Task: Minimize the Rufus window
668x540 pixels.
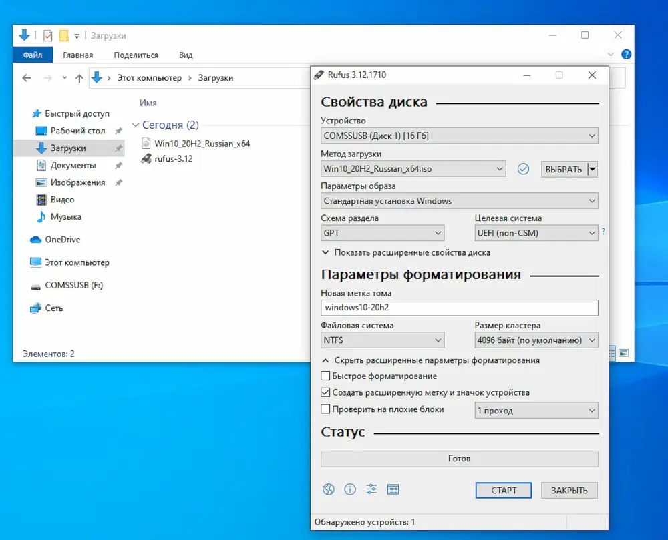Action: (527, 75)
